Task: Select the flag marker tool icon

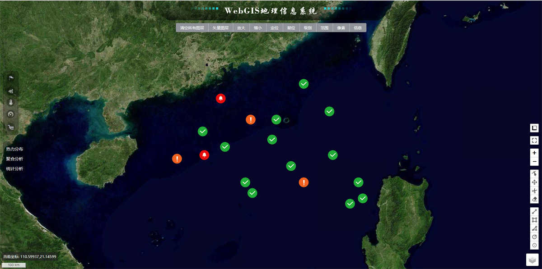Action: 11,78
